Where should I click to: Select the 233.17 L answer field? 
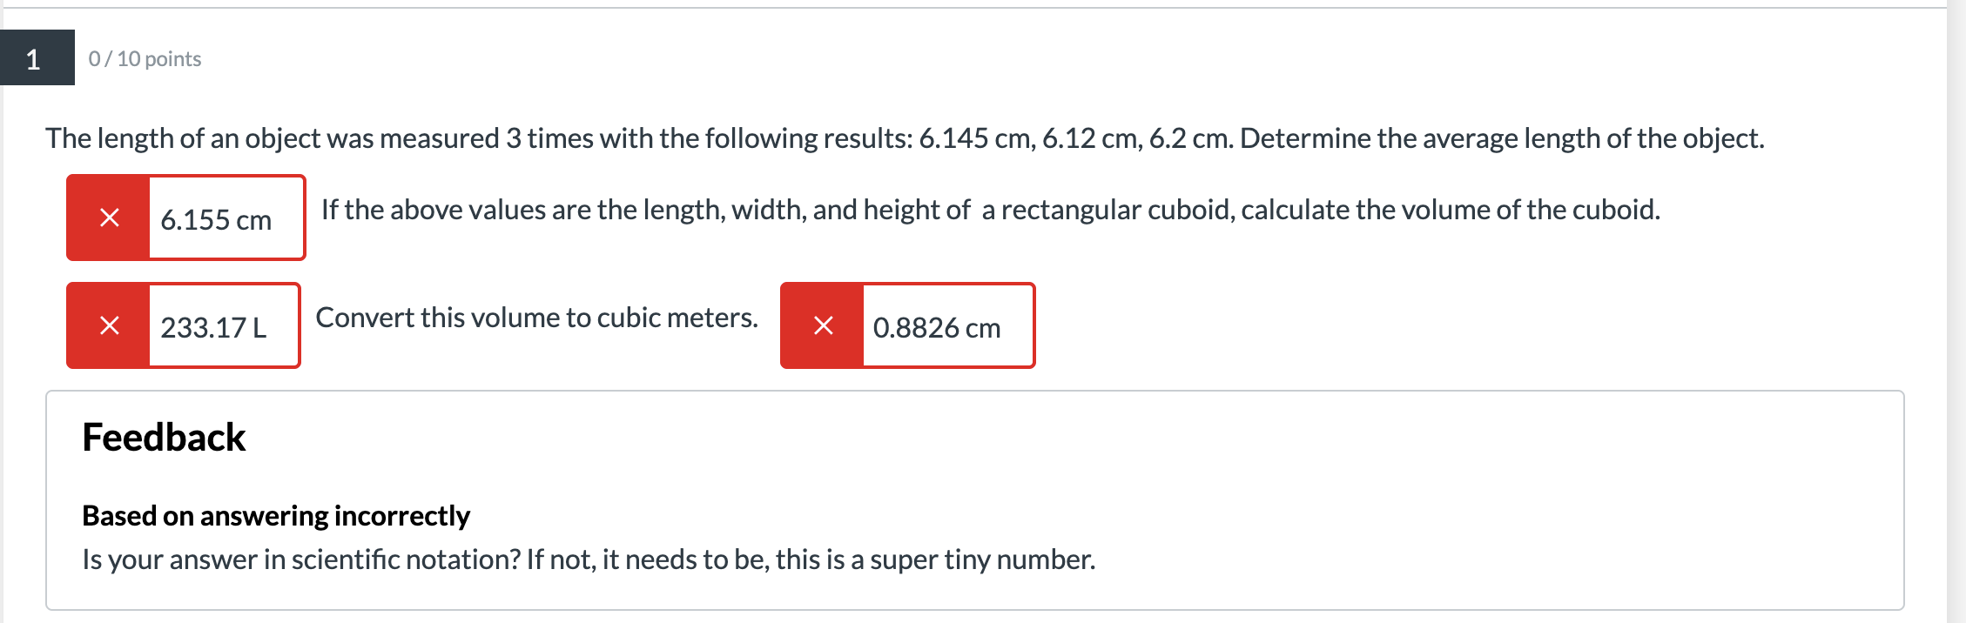pyautogui.click(x=218, y=326)
